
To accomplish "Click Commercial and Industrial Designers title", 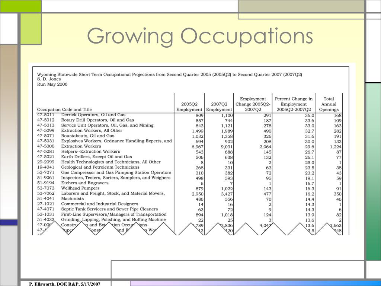I will click(x=100, y=204).
